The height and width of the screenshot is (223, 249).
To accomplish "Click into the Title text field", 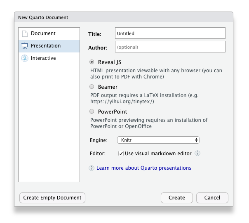I will click(170, 33).
